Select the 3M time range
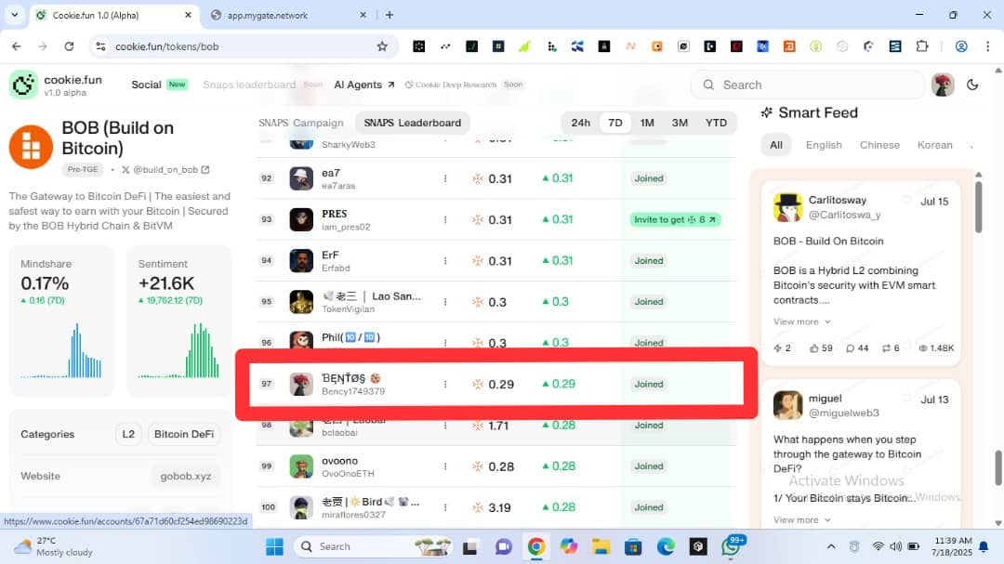 pyautogui.click(x=680, y=123)
